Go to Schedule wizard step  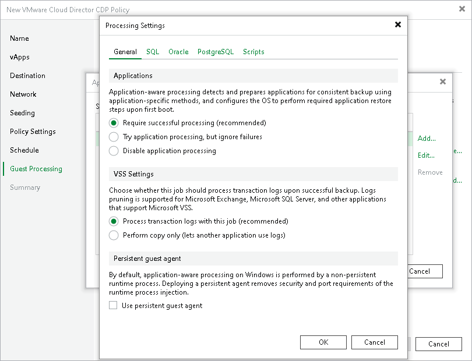pos(24,150)
